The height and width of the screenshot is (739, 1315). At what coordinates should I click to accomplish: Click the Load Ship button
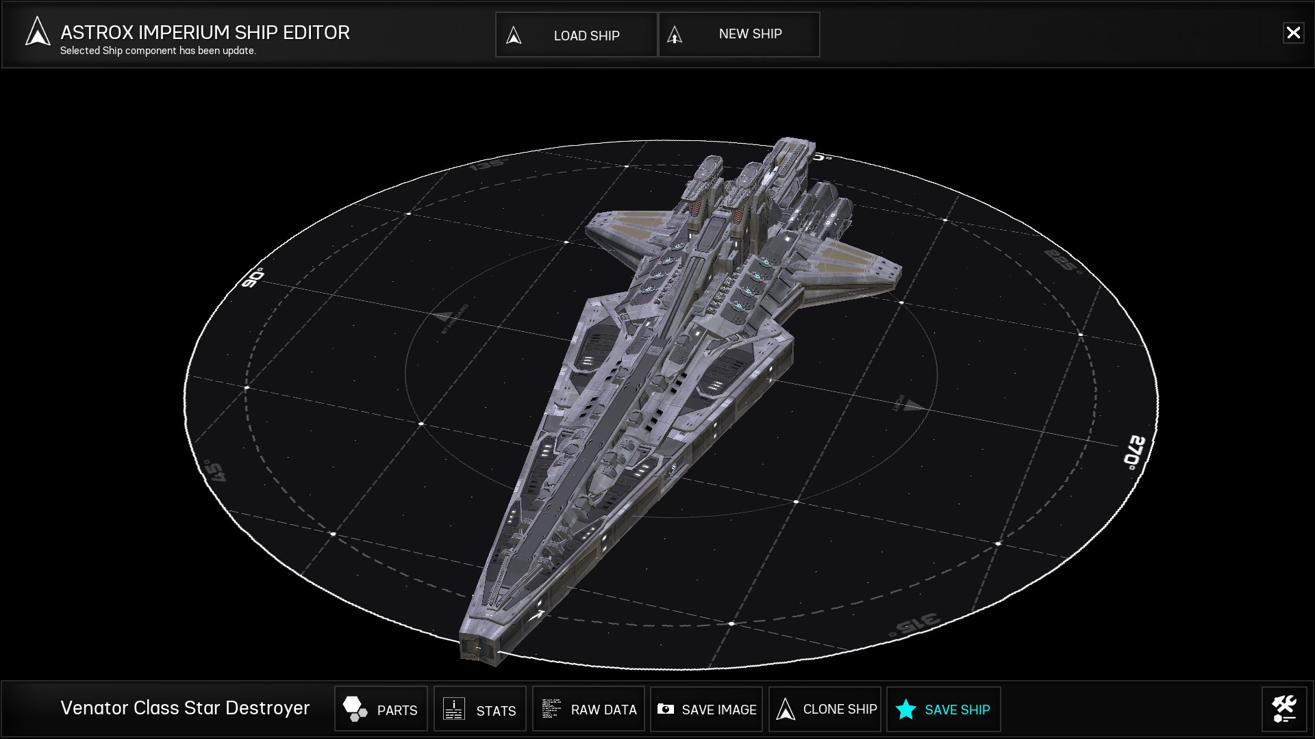pos(576,35)
